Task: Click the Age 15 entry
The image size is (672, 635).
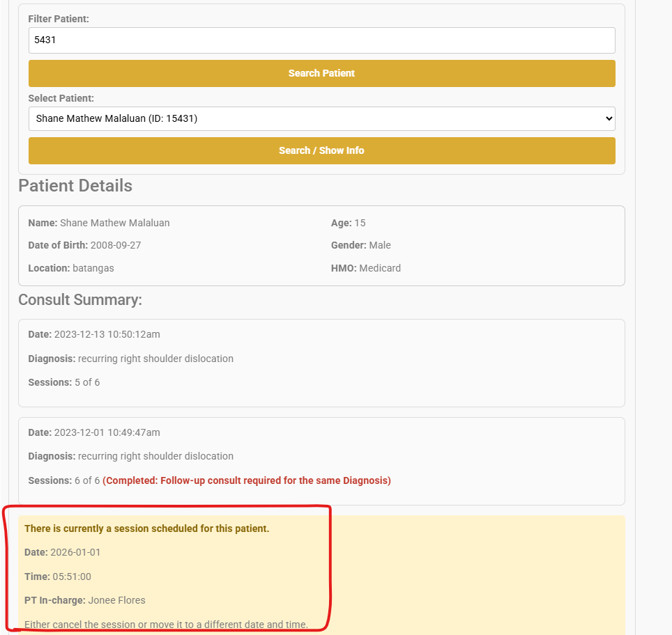Action: pos(348,223)
